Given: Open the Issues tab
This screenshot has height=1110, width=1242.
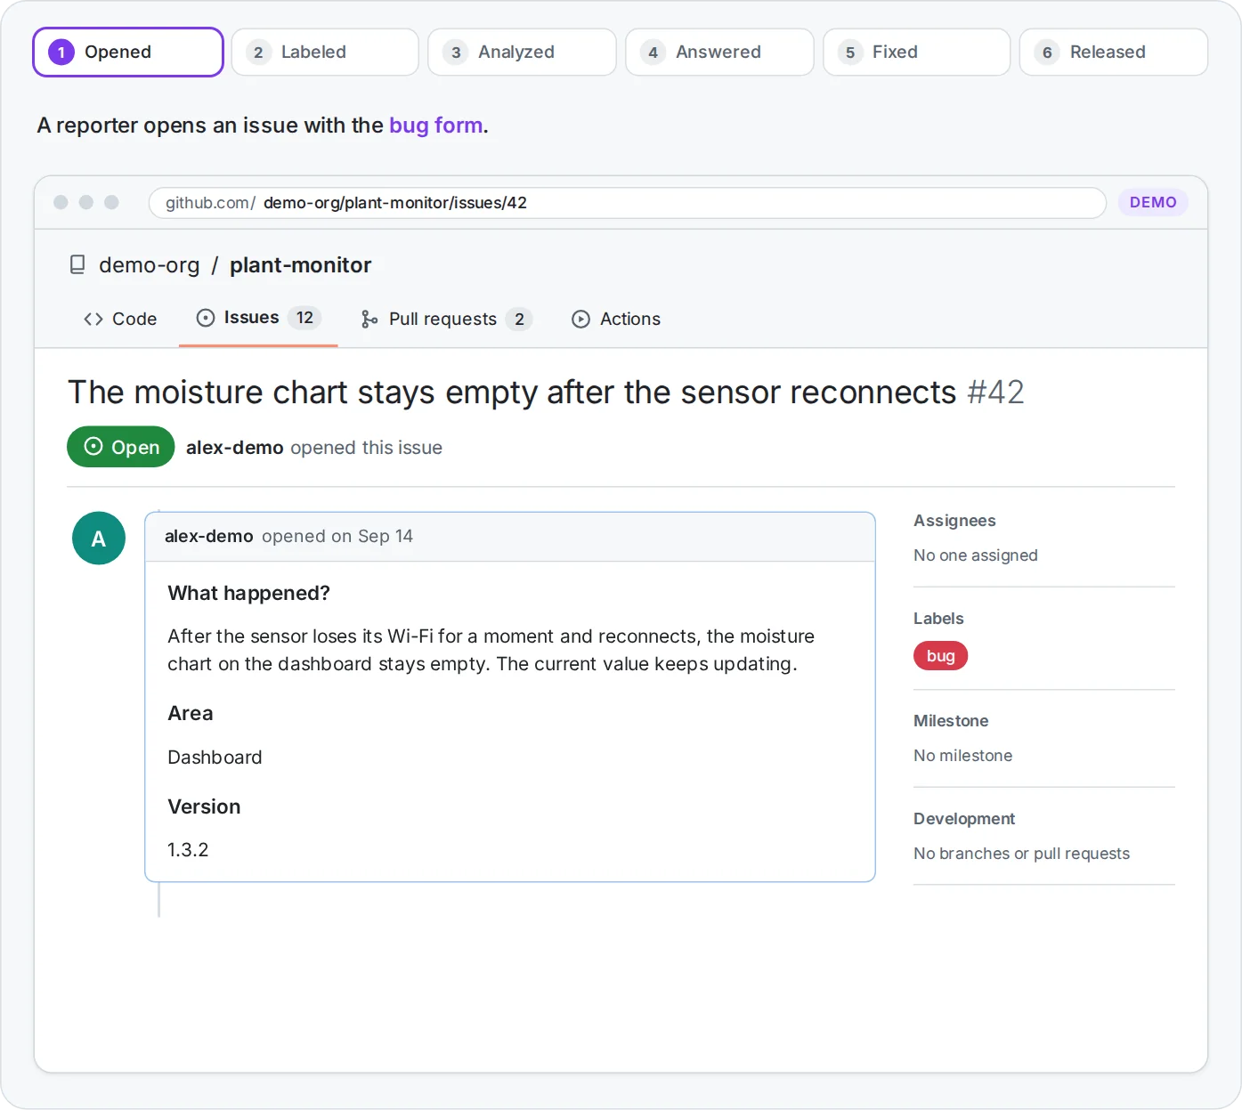Looking at the screenshot, I should click(x=258, y=319).
